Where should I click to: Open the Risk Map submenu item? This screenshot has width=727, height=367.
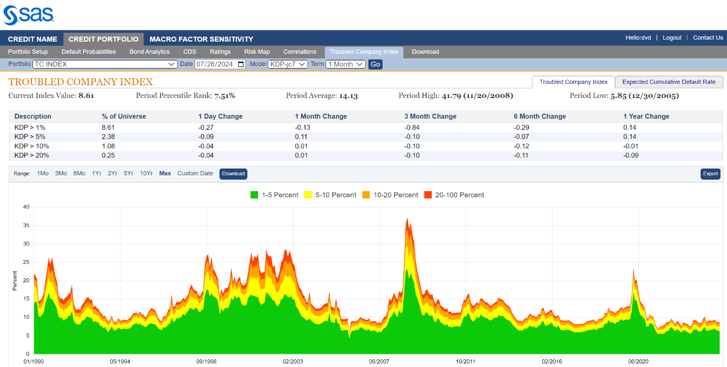pyautogui.click(x=257, y=52)
